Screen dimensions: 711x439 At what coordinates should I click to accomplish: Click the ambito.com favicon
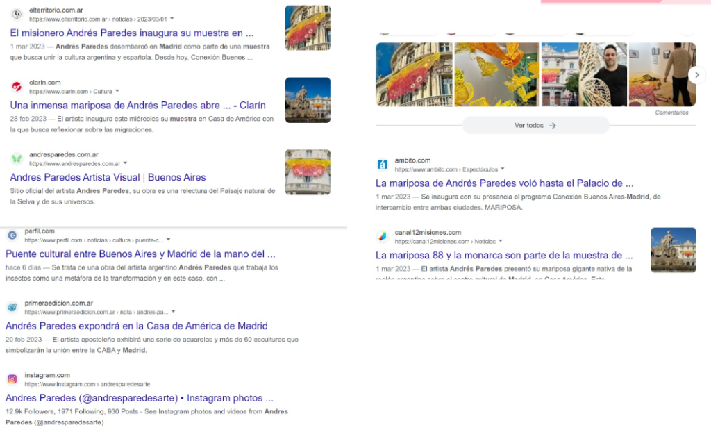383,165
